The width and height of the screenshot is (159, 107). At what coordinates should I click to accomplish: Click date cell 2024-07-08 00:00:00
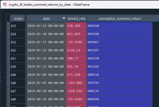coord(46,75)
